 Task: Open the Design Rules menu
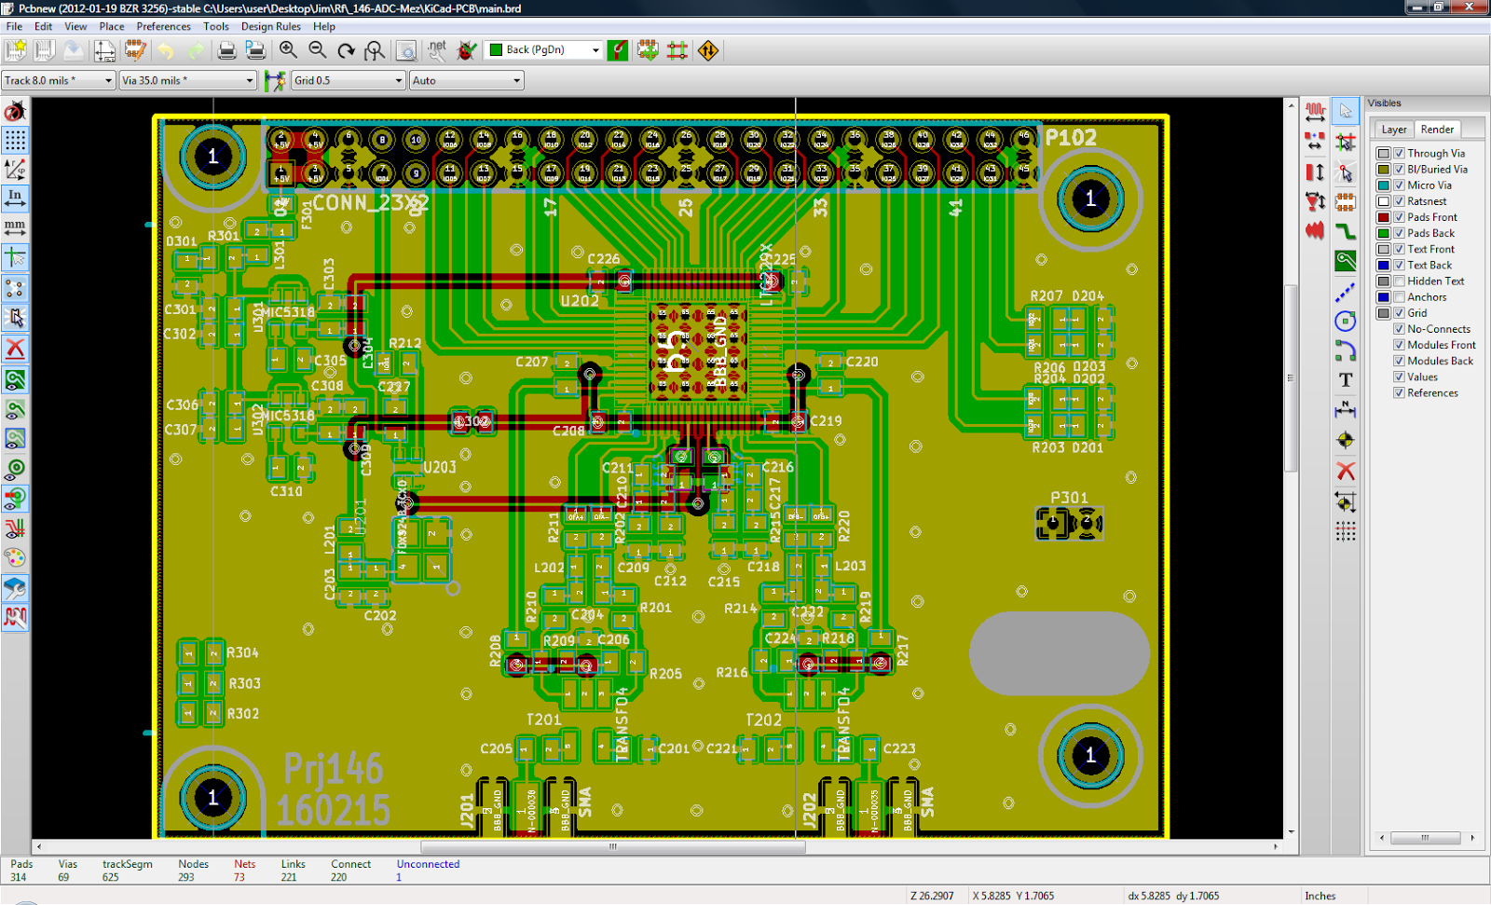coord(270,26)
